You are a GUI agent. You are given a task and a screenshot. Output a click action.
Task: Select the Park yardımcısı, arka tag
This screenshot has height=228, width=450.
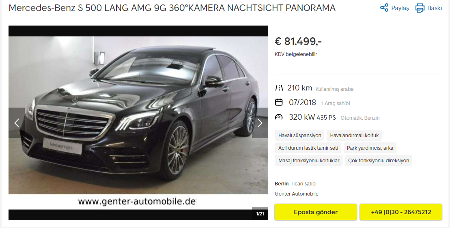[x=370, y=148]
